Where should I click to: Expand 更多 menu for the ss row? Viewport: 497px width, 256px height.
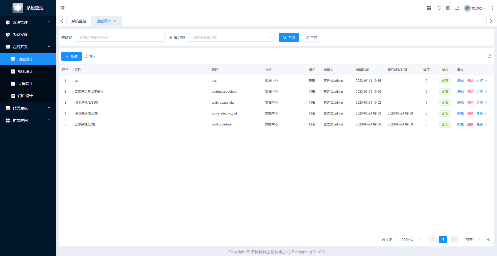[x=482, y=81]
